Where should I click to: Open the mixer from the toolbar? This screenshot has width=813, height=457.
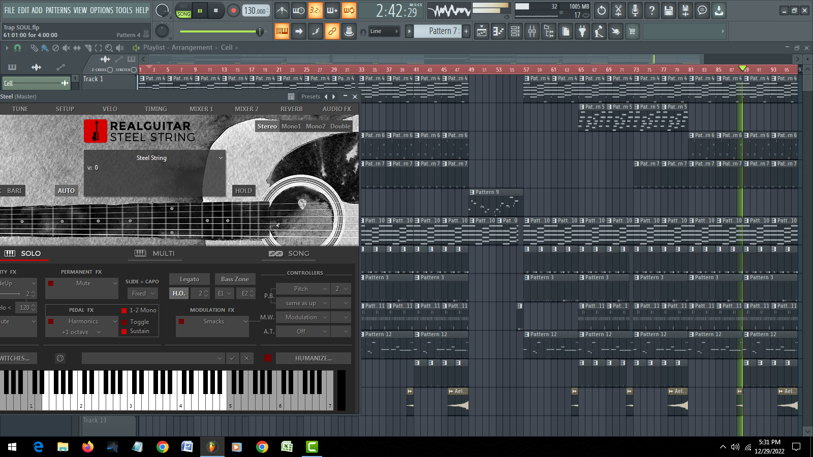532,31
